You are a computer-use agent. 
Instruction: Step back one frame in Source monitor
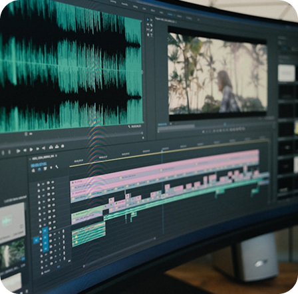click(x=25, y=150)
